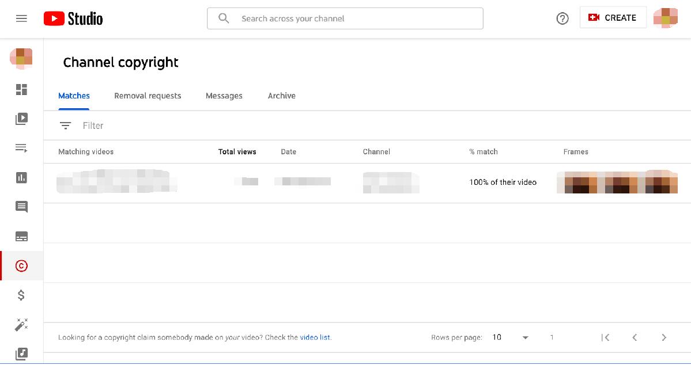Open the Archive tab

[281, 96]
